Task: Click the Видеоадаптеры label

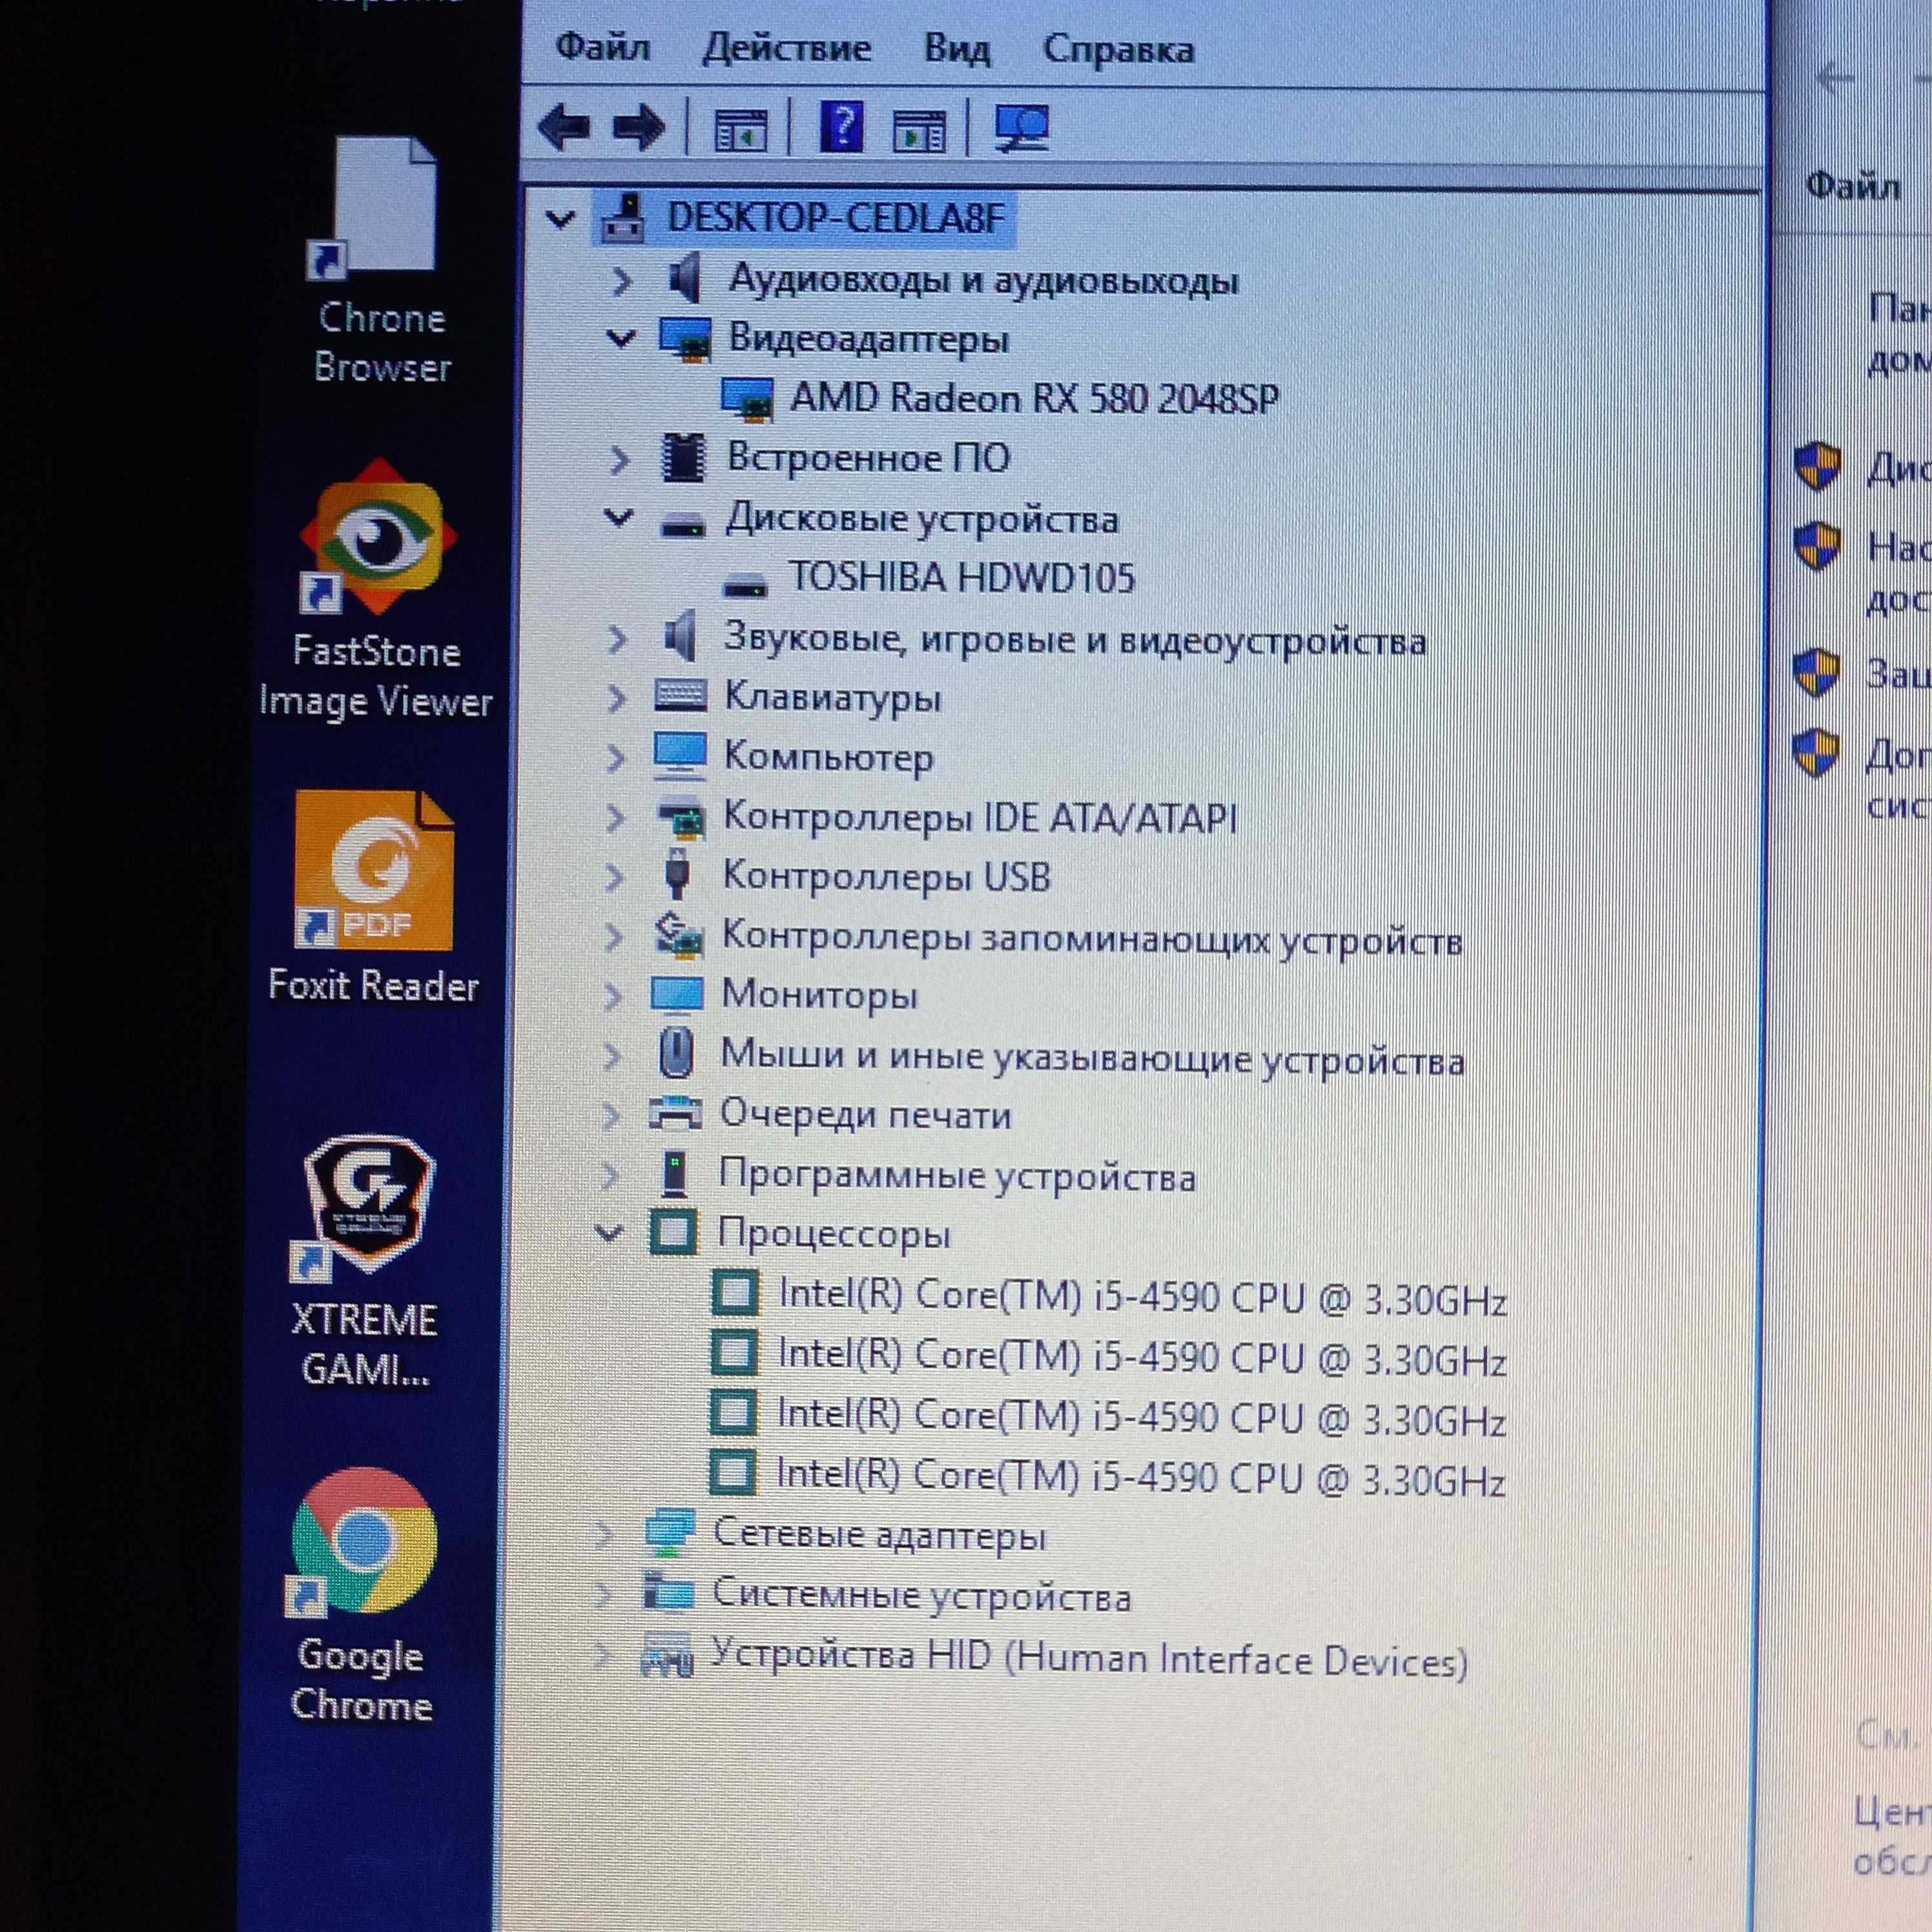Action: (868, 339)
